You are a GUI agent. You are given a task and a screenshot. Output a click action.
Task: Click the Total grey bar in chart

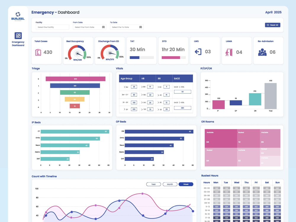[x=271, y=96]
